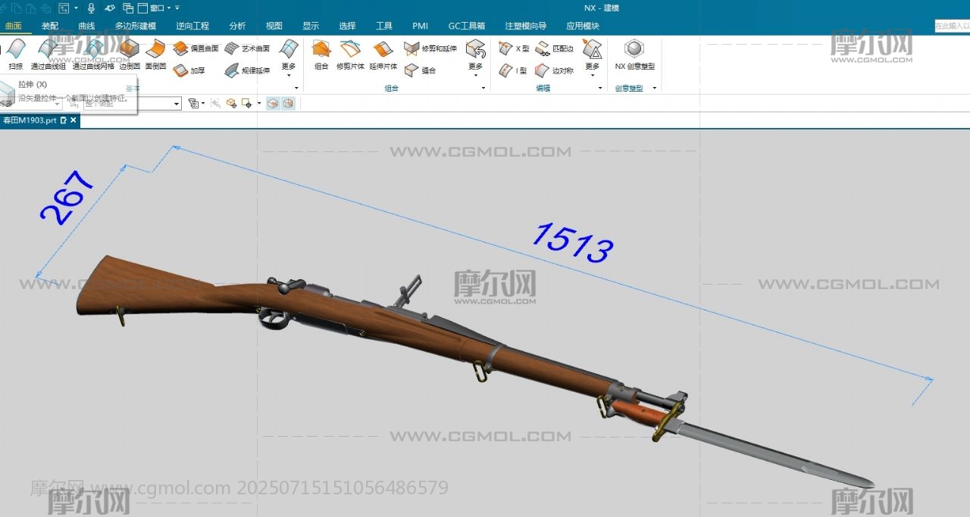Expand the 组合 group options arrow
This screenshot has width=970, height=517.
[x=483, y=88]
